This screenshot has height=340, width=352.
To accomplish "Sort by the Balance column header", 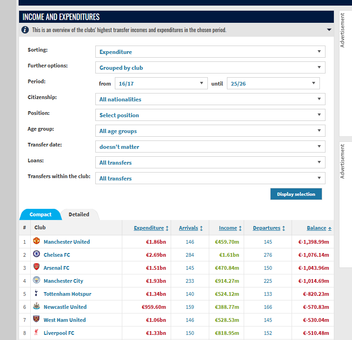I will (316, 228).
